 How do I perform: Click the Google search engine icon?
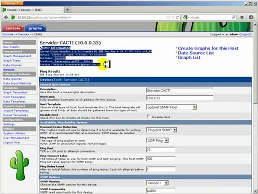(185, 17)
